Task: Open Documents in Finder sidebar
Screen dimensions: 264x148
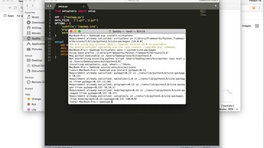Action: click(36, 71)
